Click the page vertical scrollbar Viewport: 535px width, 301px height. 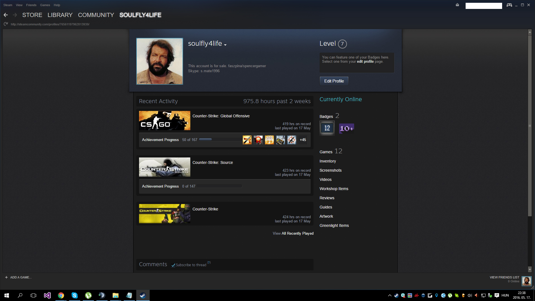pos(530,125)
